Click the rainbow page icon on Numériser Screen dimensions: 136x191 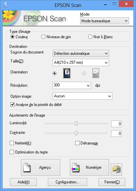75,168
